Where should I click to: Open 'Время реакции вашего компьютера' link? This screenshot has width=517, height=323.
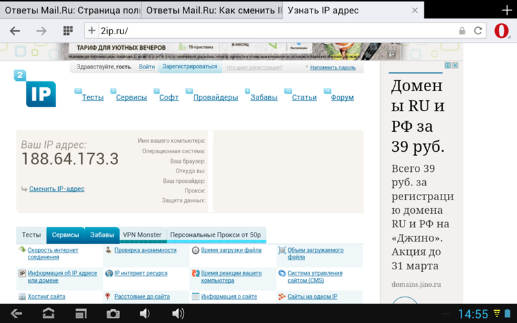[x=231, y=277]
